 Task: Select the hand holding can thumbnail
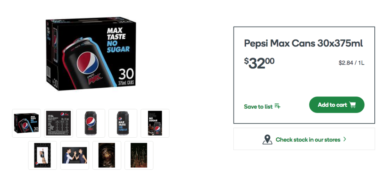tap(42, 155)
